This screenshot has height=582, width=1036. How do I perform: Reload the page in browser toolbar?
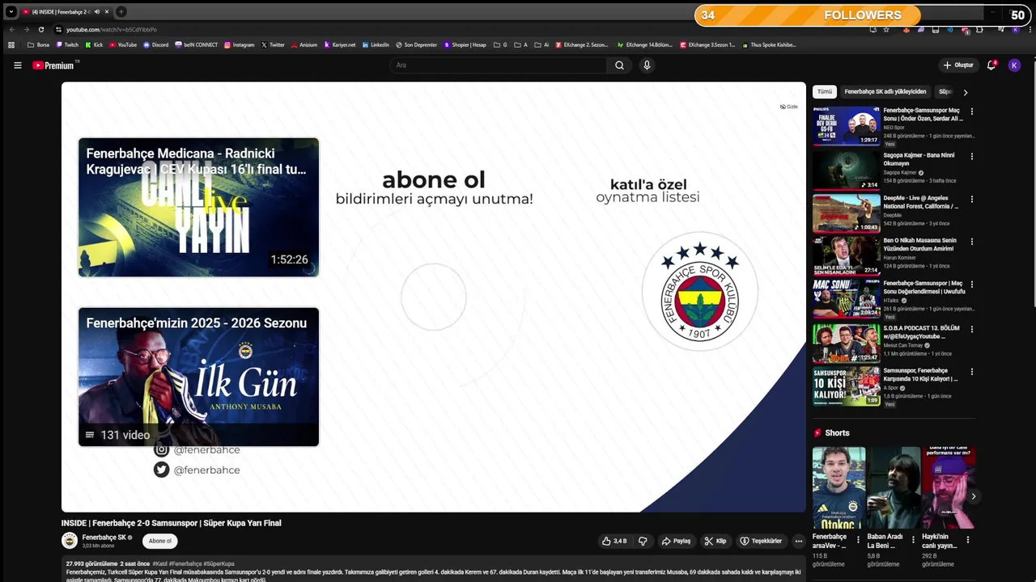[x=41, y=30]
